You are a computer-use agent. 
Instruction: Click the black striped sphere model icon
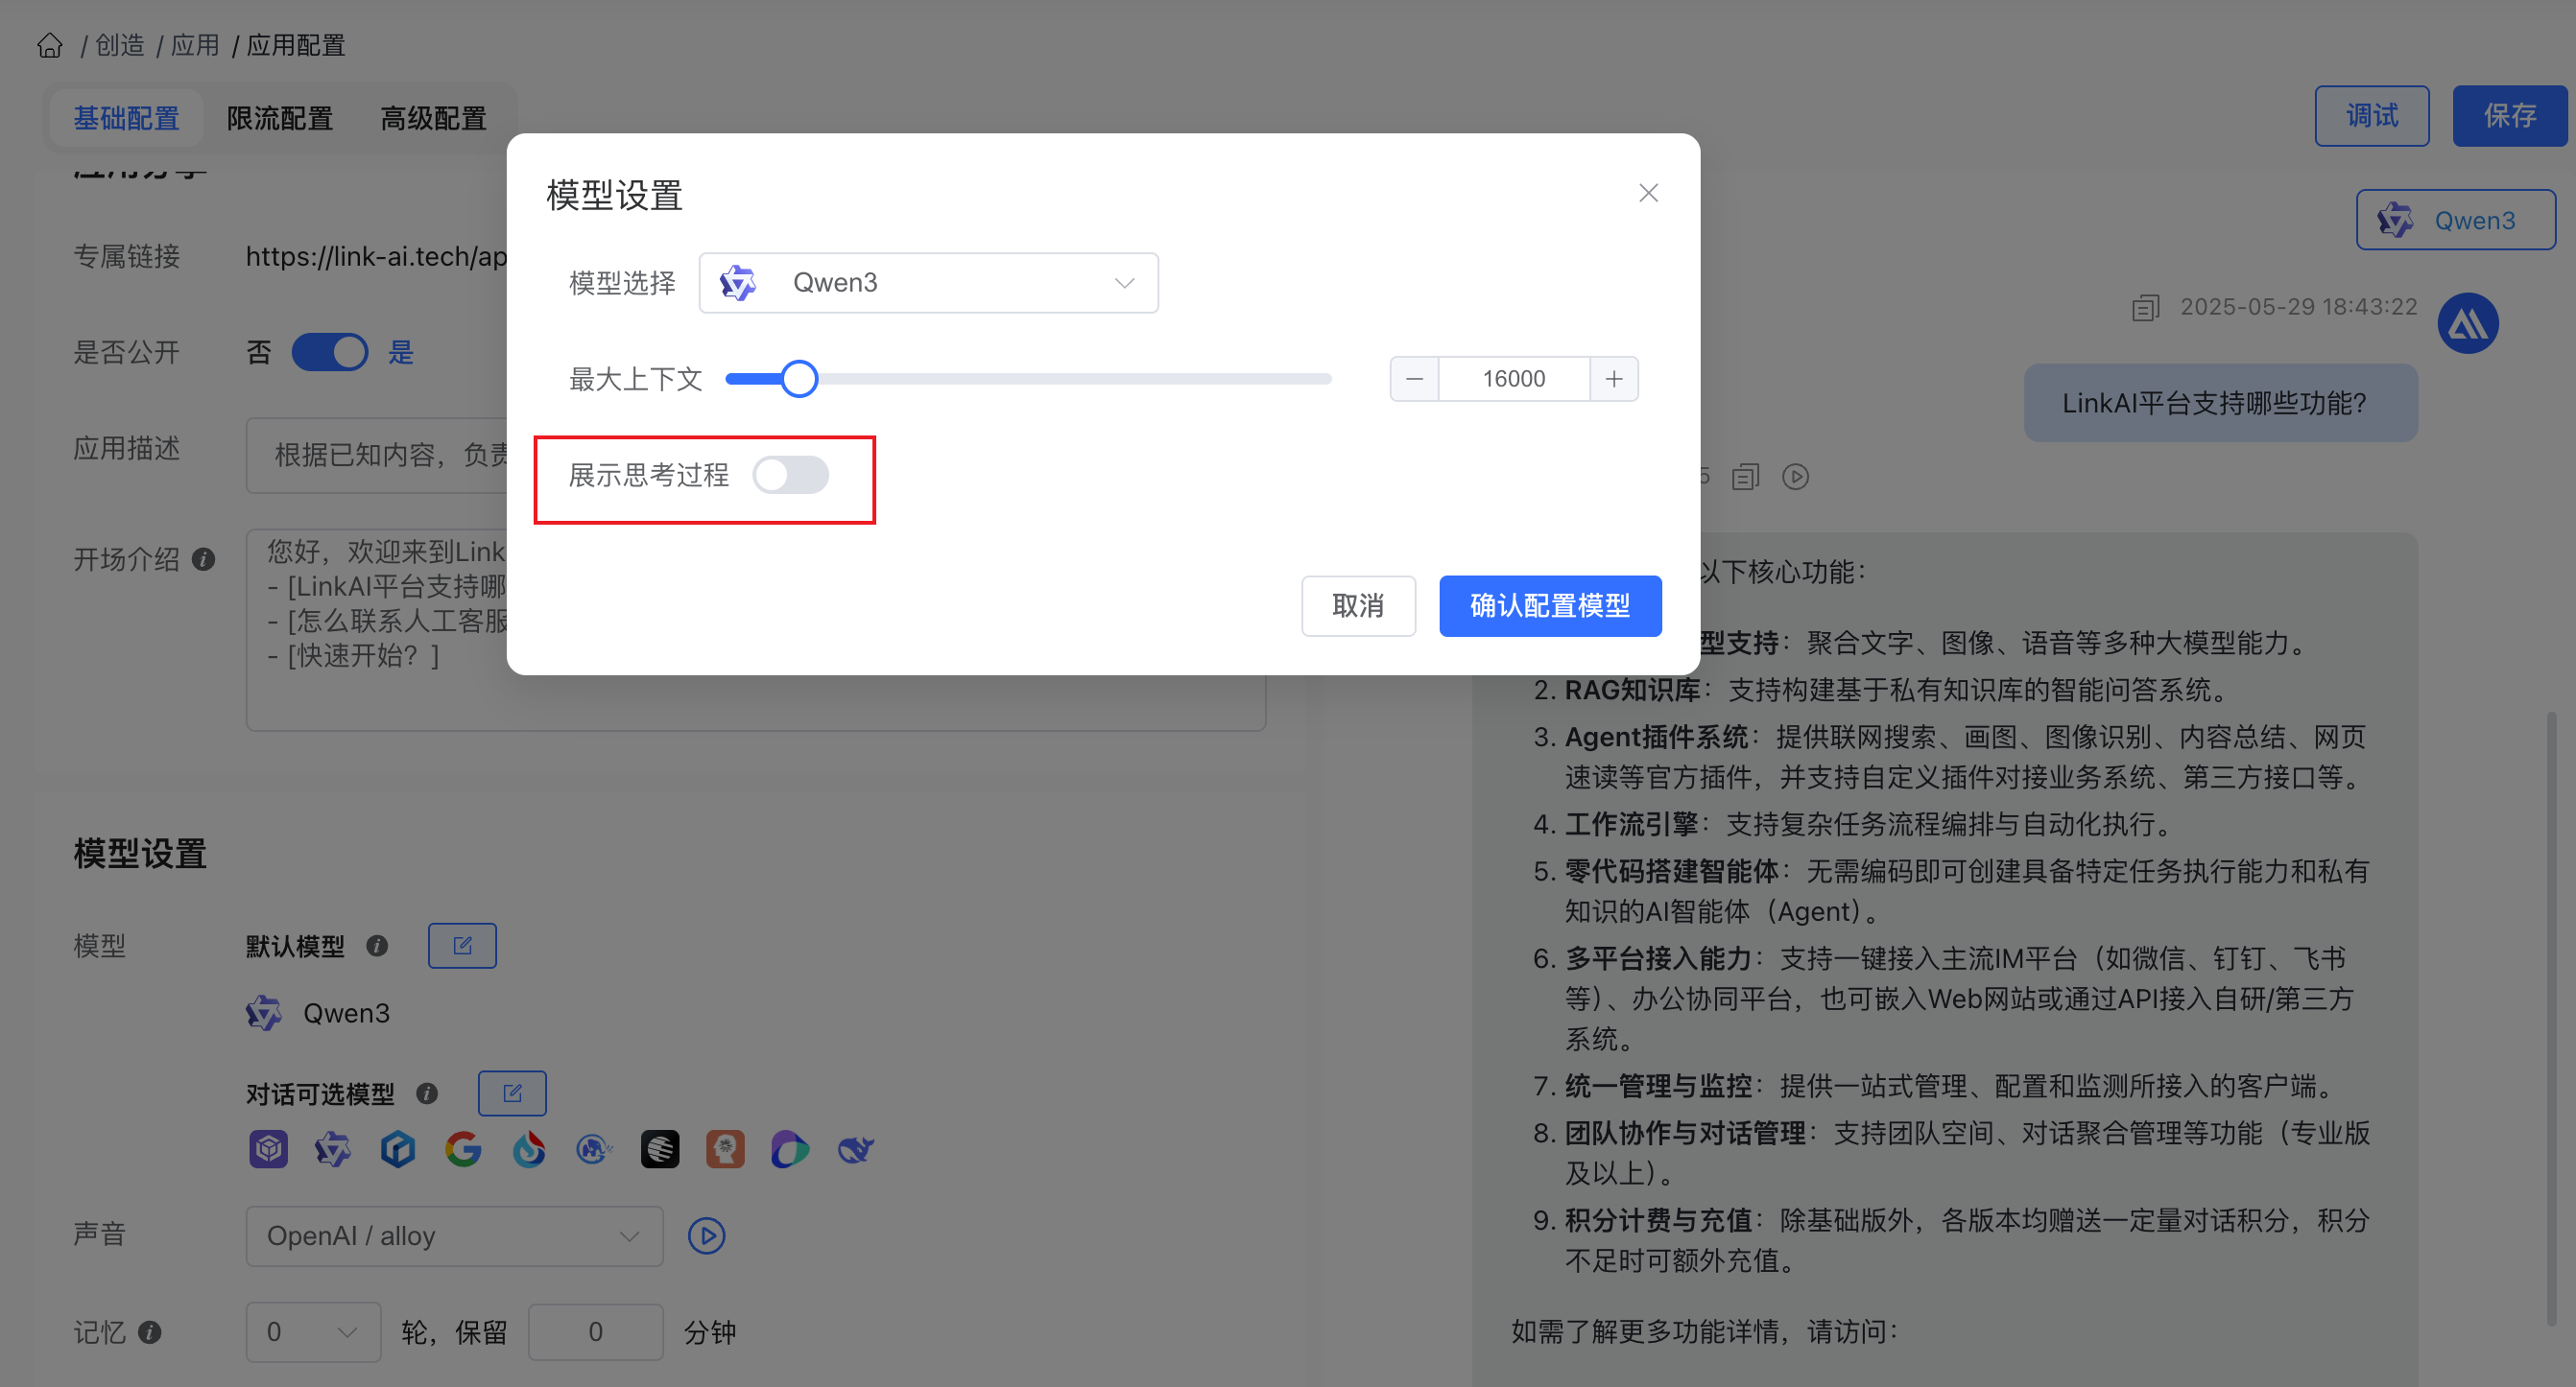(x=660, y=1149)
